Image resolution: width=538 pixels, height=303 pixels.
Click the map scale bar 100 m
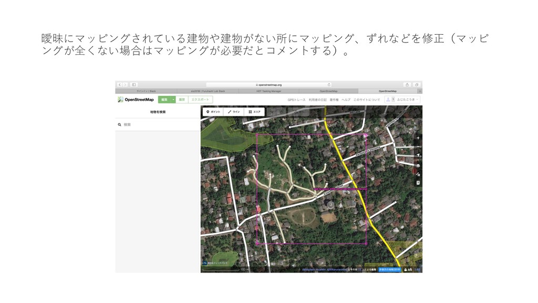(x=225, y=270)
